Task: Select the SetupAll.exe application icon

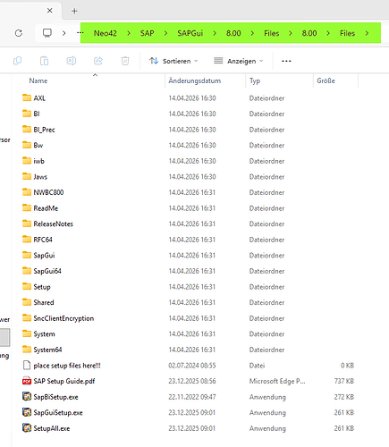Action: click(27, 428)
